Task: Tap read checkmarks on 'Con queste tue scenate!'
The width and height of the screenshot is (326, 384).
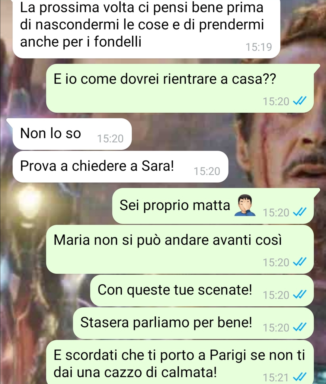Action: click(x=300, y=295)
